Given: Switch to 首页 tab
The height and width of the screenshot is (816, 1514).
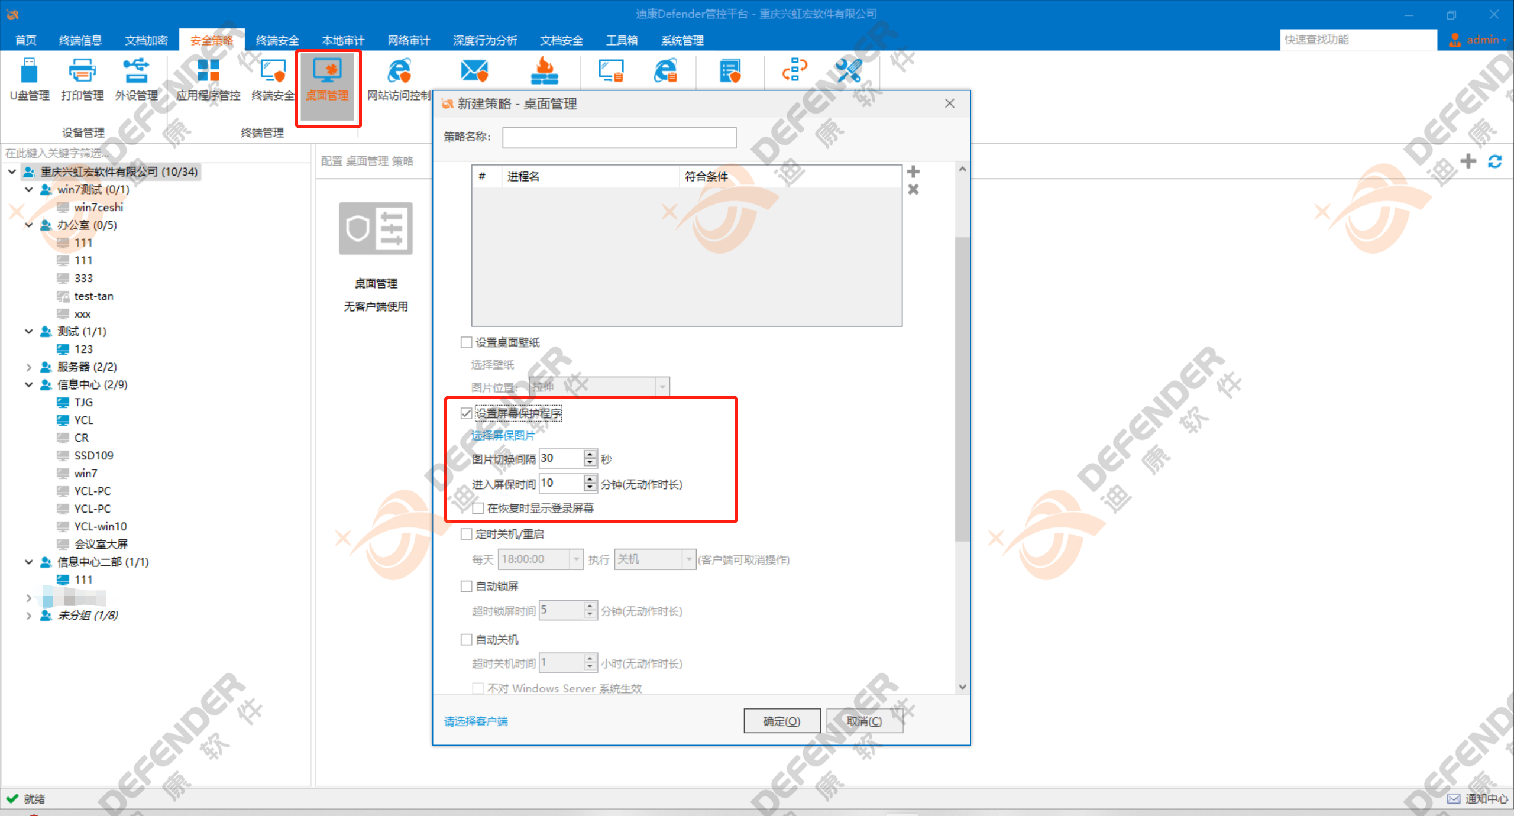Looking at the screenshot, I should click(x=25, y=40).
